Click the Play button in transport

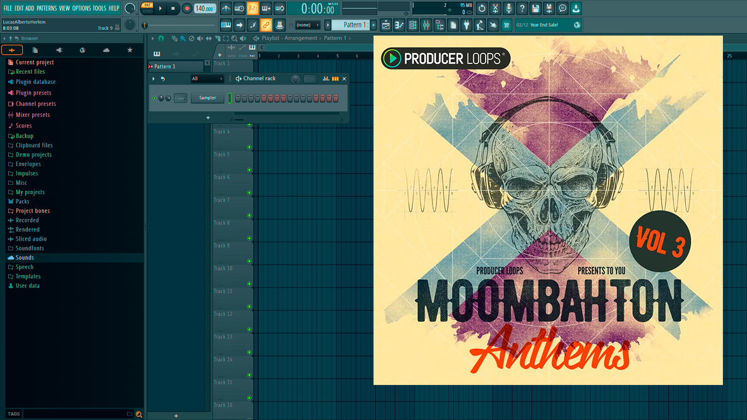(160, 8)
